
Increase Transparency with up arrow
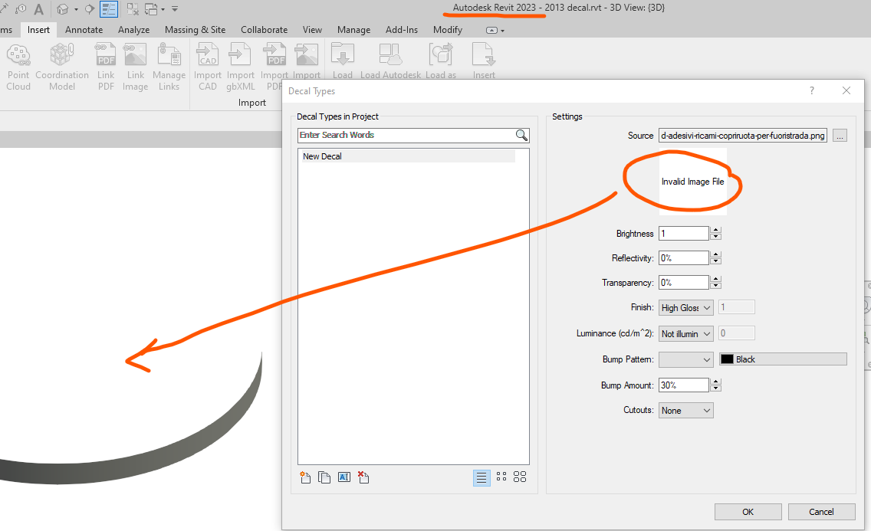pyautogui.click(x=715, y=279)
